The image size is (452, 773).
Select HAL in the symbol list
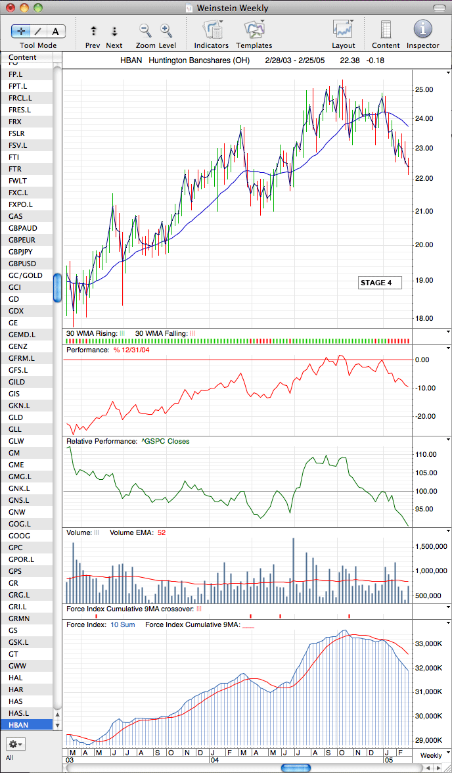click(x=27, y=677)
